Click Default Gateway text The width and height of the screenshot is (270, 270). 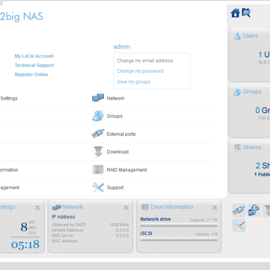pyautogui.click(x=67, y=230)
